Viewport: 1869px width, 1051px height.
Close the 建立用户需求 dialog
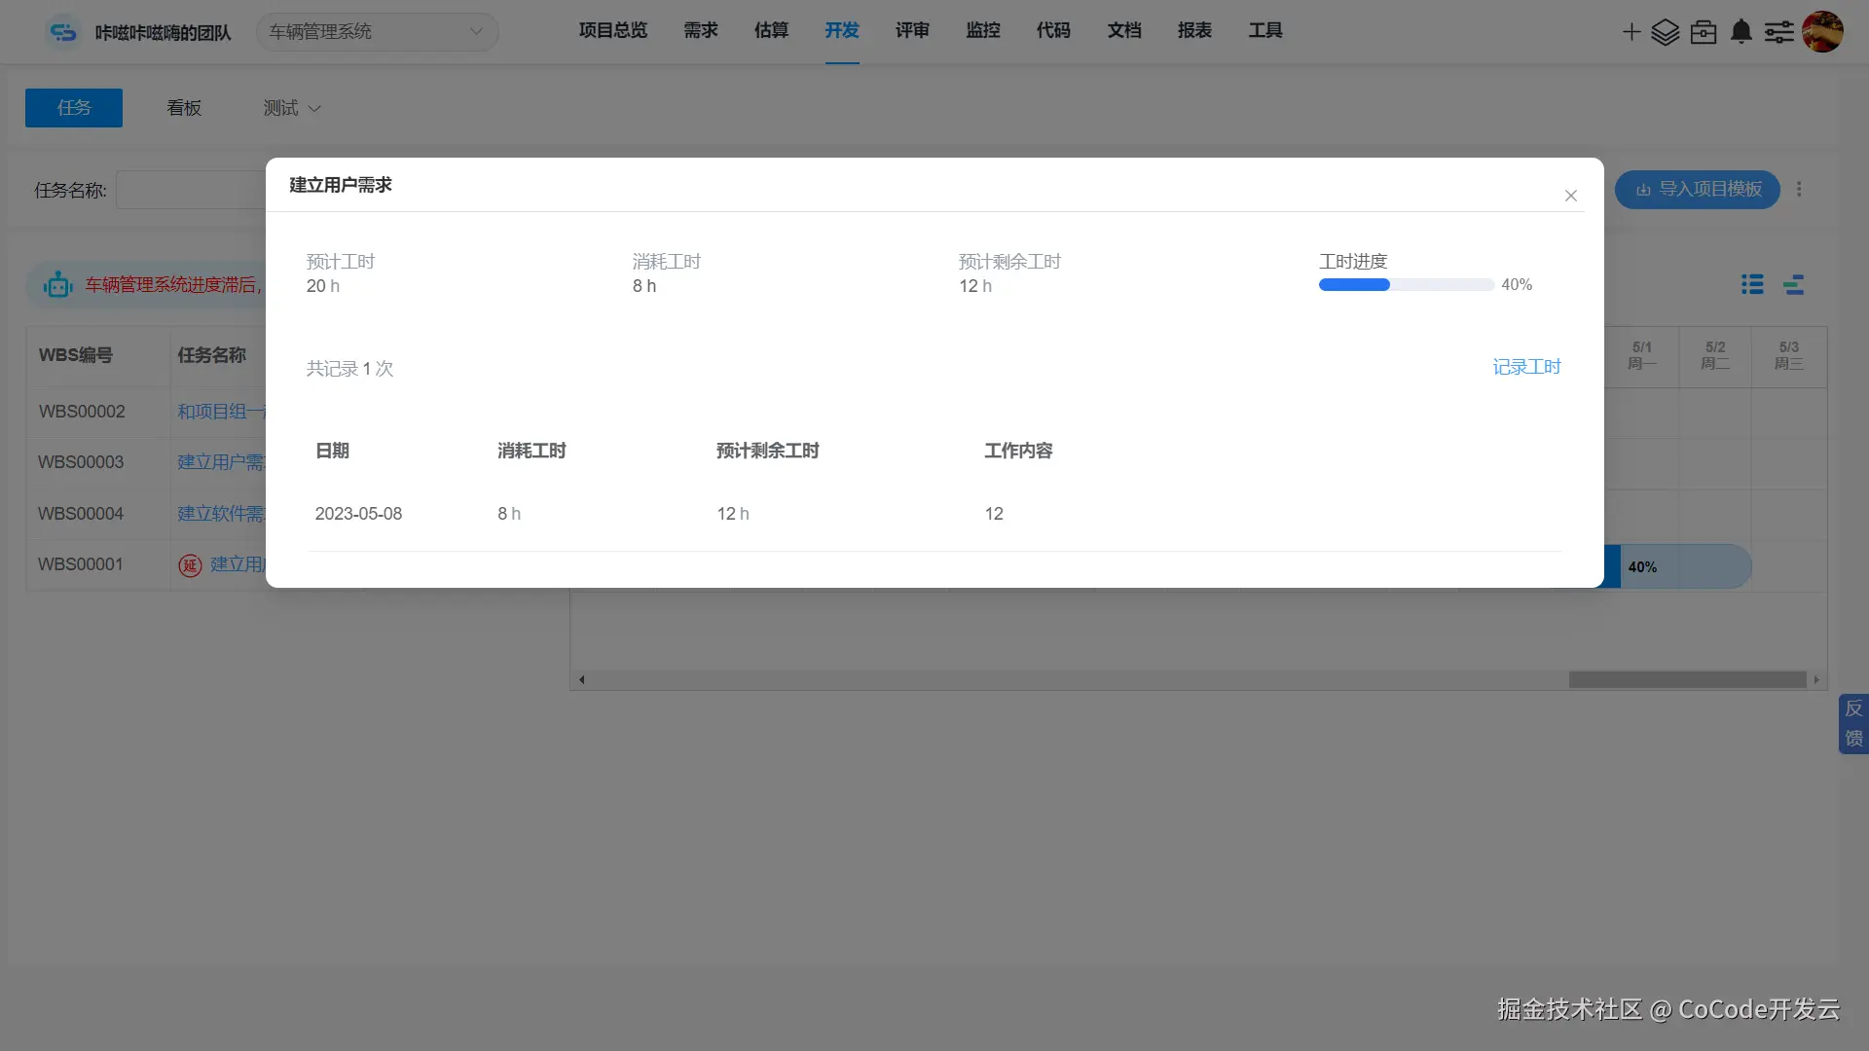pos(1570,196)
